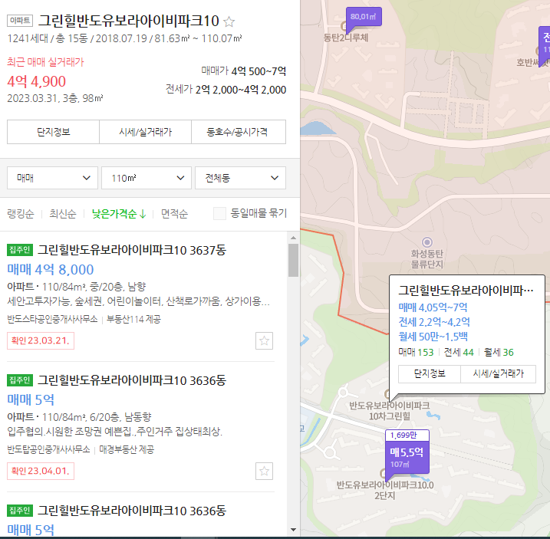
Task: Click 반도스타공인중개사사무소 agency name
Action: point(52,319)
